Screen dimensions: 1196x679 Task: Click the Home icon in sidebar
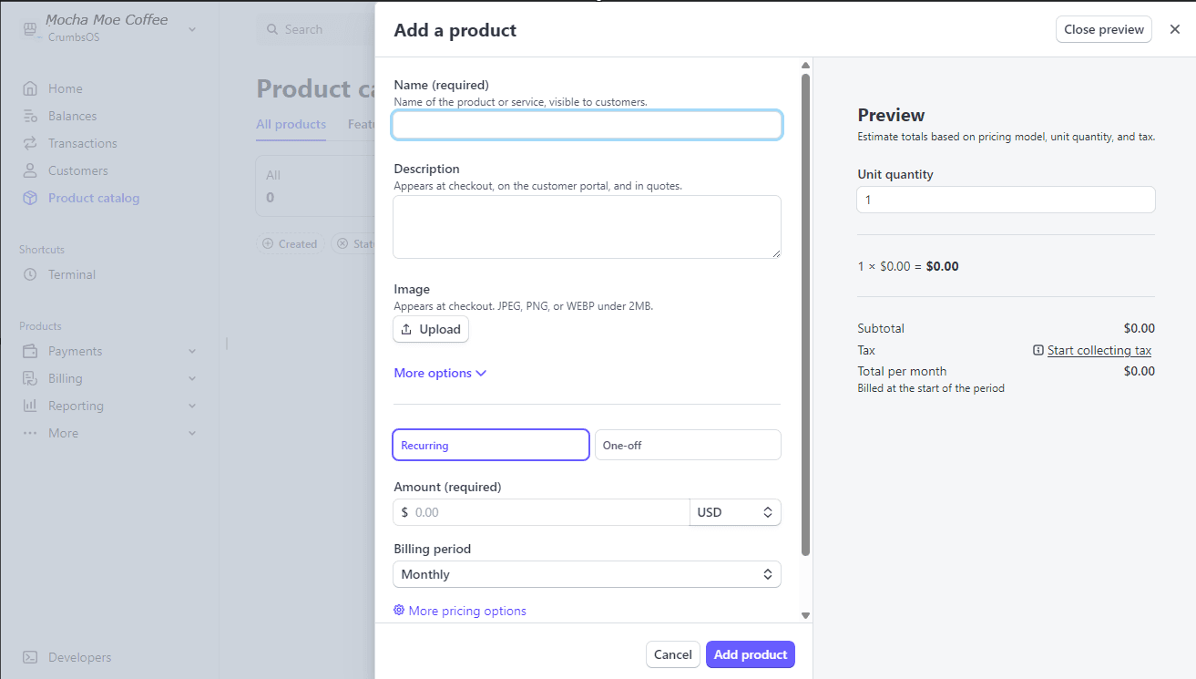click(30, 88)
